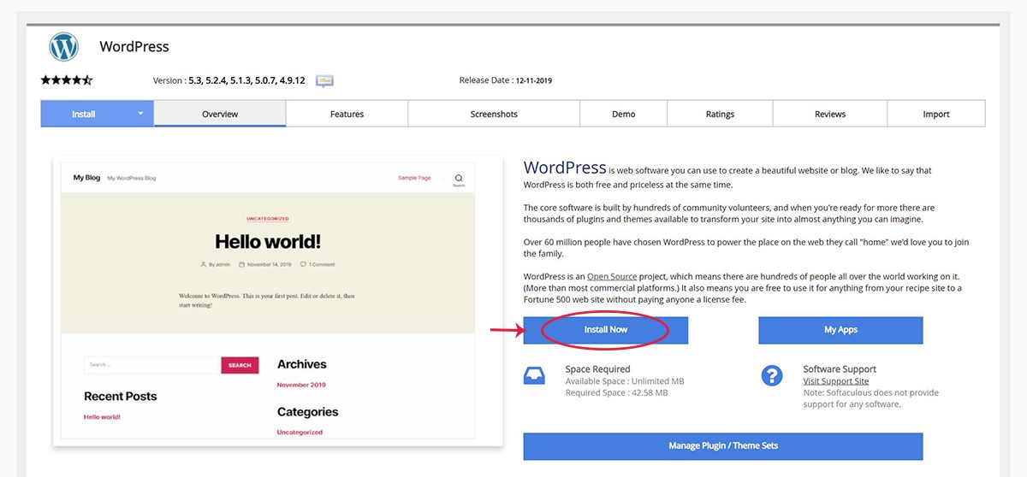1027x477 pixels.
Task: Click the Space Required heading
Action: pos(597,369)
